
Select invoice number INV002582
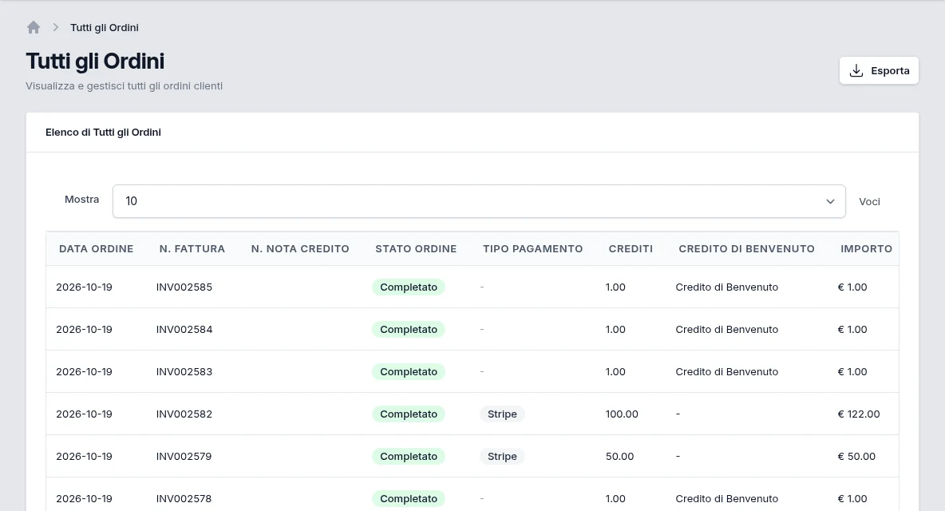(x=184, y=414)
